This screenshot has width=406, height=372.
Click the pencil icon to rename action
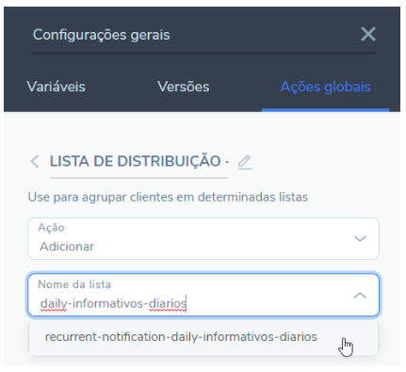click(x=245, y=162)
